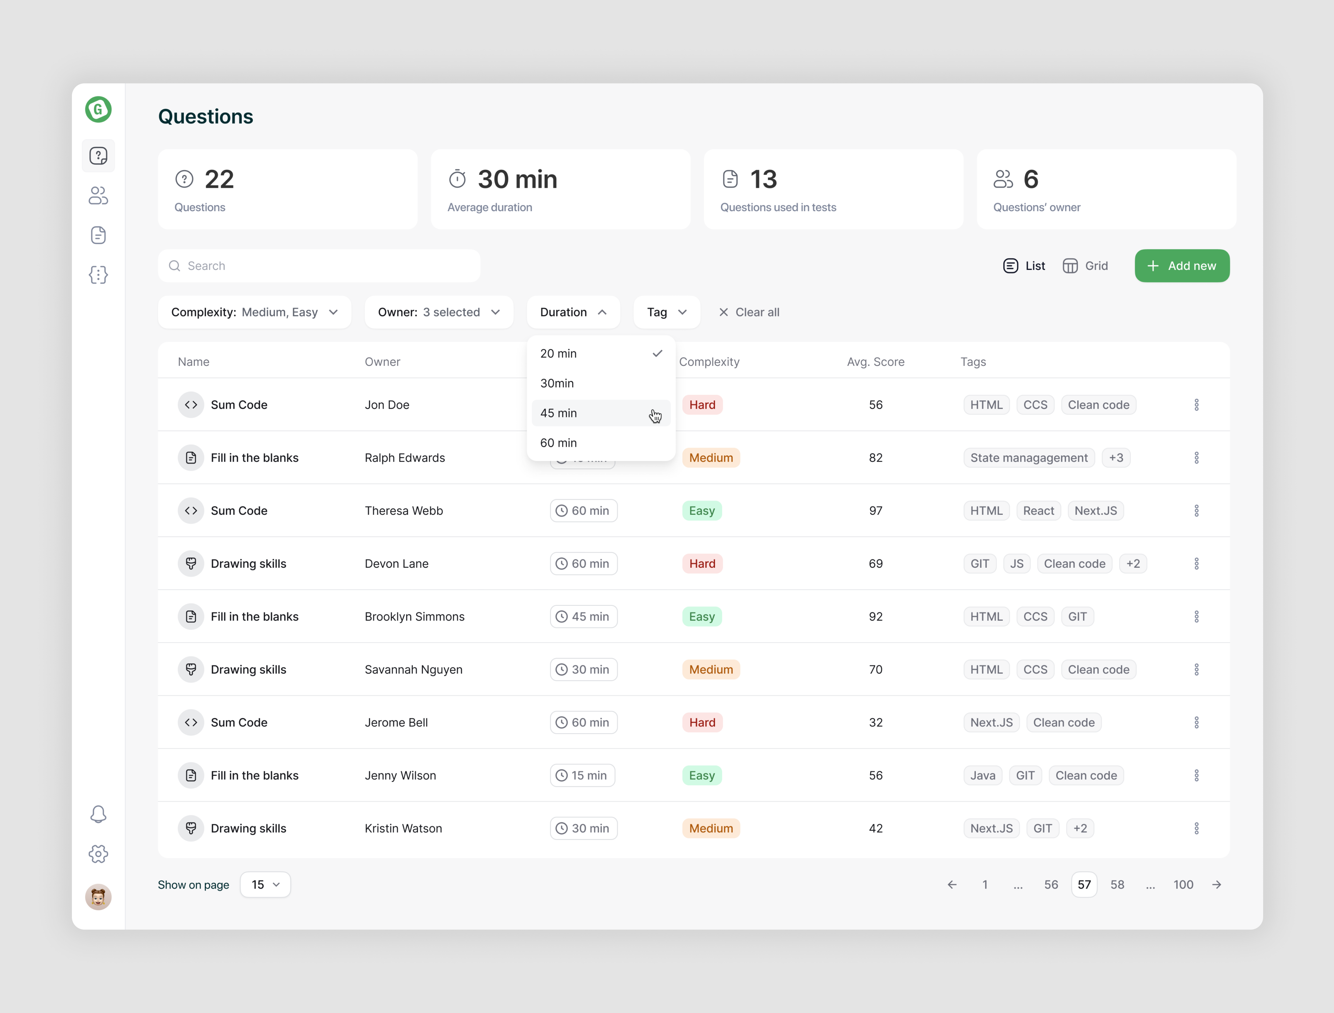Viewport: 1334px width, 1013px height.
Task: Click Clear all active filters
Action: (x=748, y=312)
